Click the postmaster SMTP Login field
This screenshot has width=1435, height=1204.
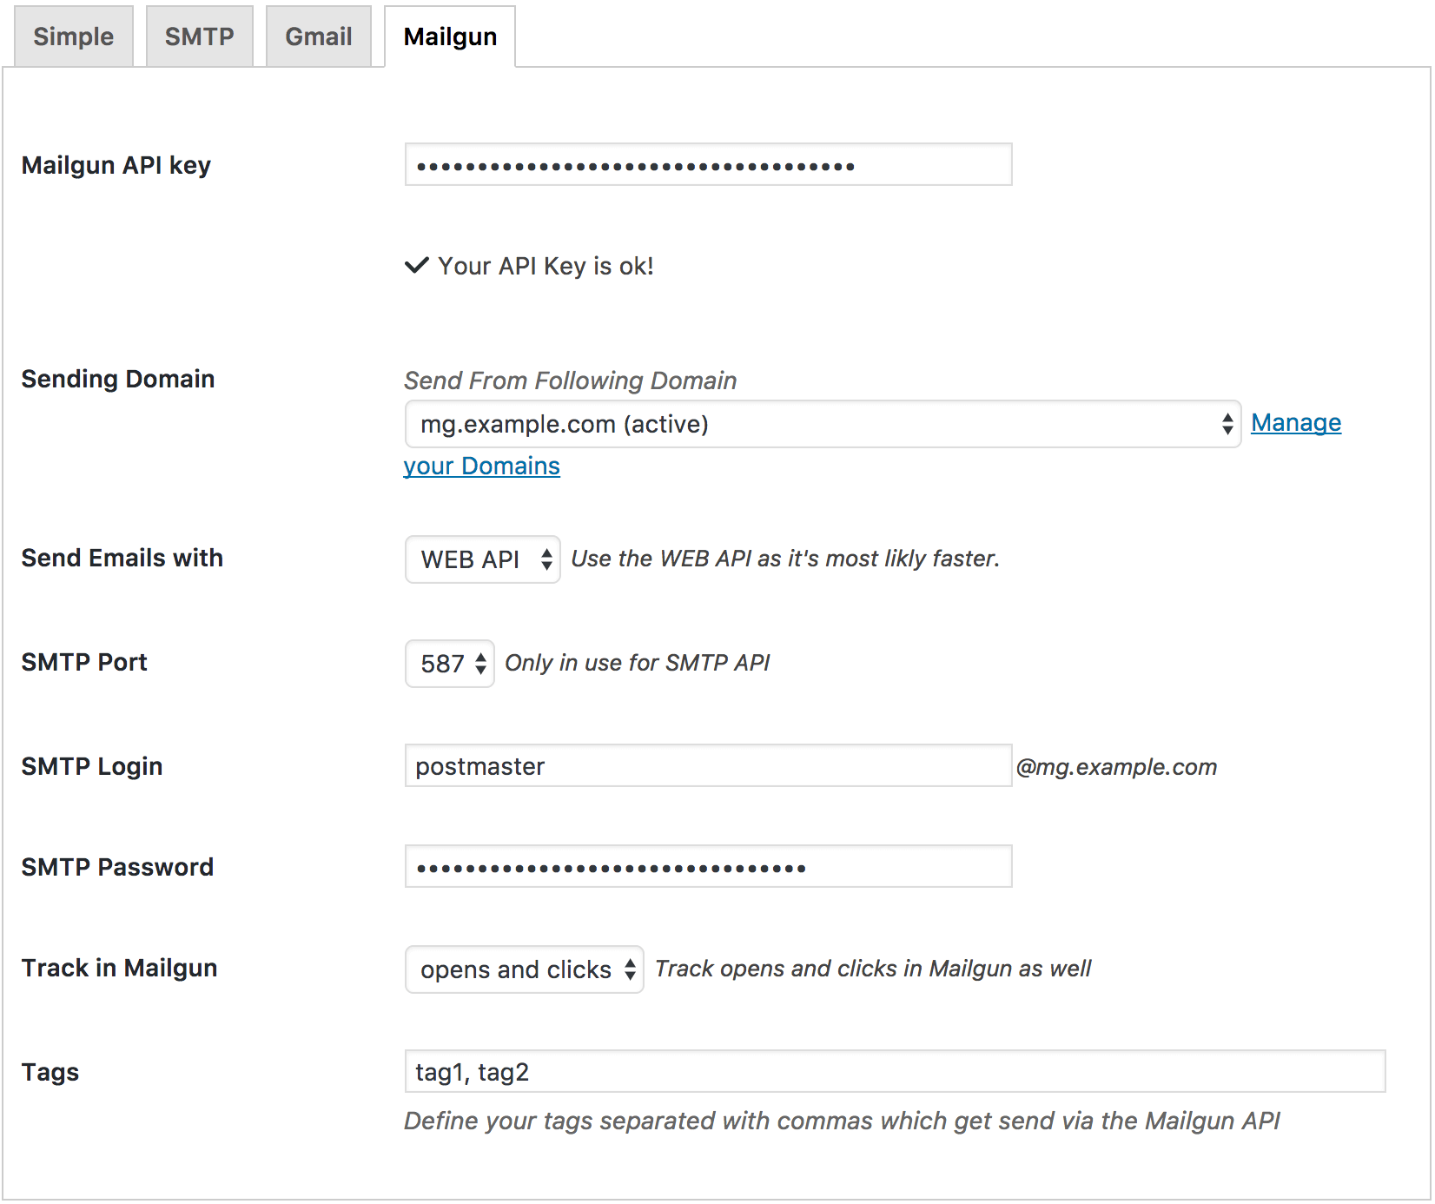708,766
